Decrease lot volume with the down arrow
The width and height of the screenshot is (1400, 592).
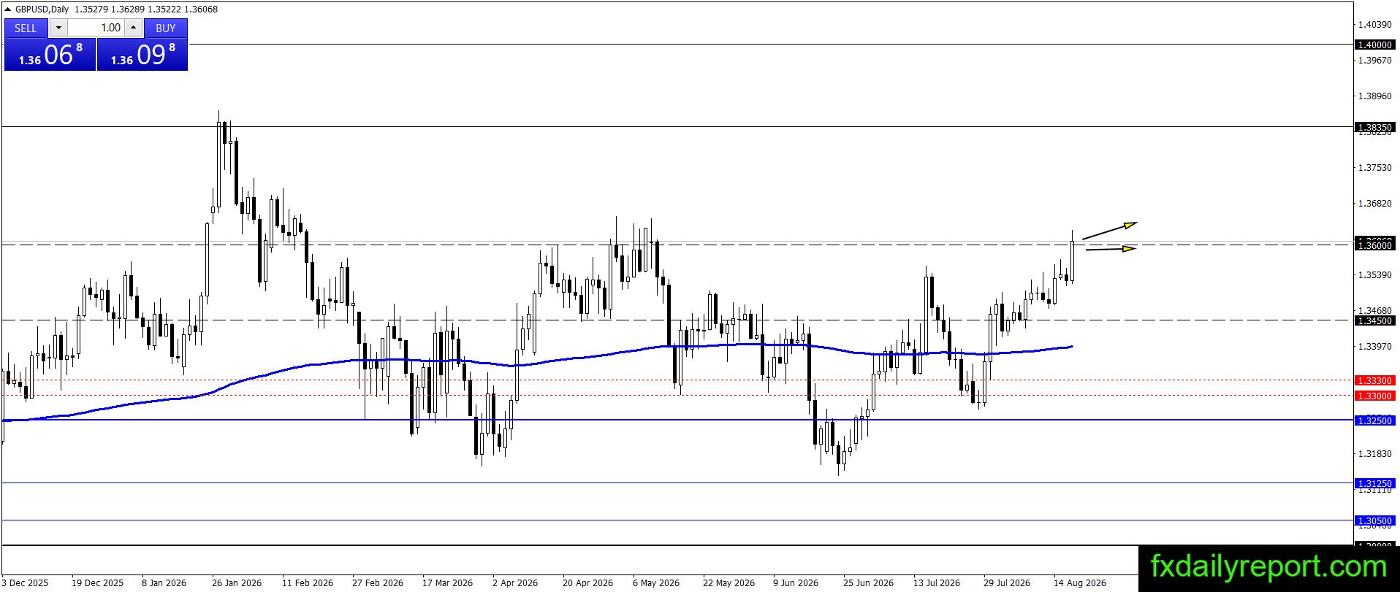click(58, 28)
